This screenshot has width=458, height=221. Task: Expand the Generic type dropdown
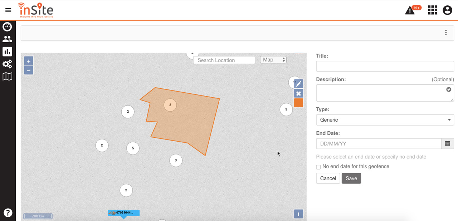[x=385, y=120]
